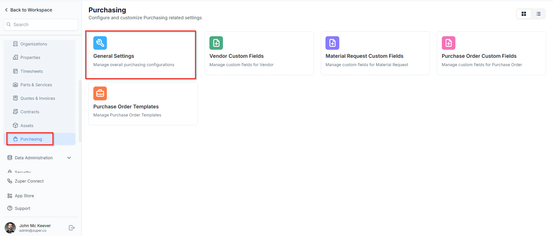Click the Parts & Services icon
The width and height of the screenshot is (553, 236).
pos(16,85)
